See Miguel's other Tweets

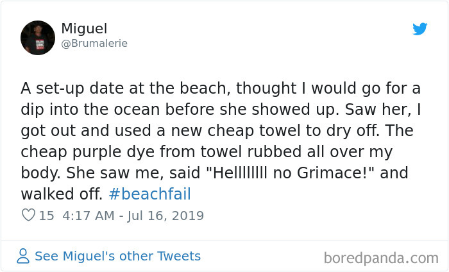point(117,257)
